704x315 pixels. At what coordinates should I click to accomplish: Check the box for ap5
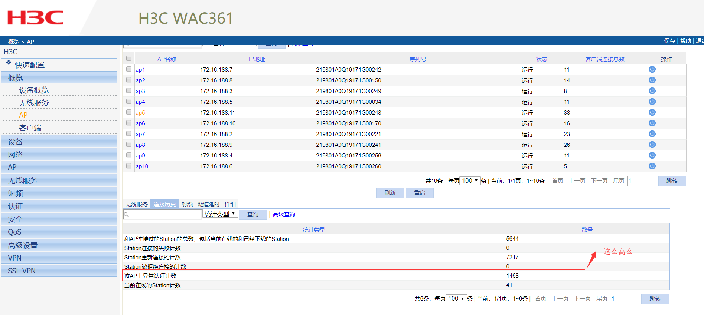coord(129,112)
